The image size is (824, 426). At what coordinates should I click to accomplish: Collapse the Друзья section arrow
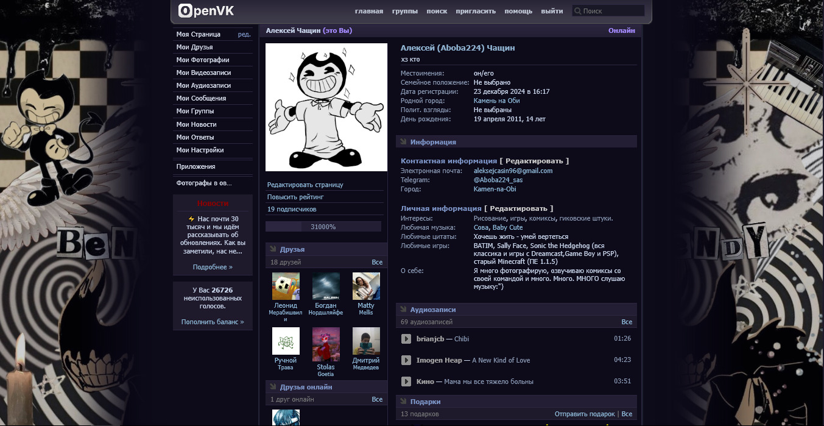(x=273, y=249)
